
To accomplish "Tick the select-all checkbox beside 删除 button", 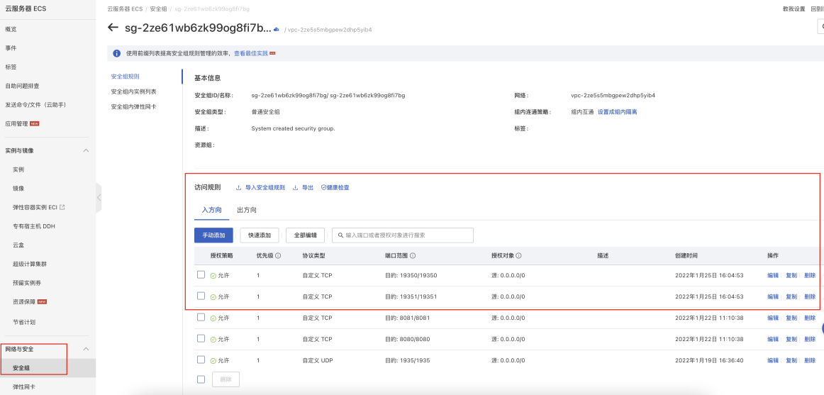I will tap(201, 379).
